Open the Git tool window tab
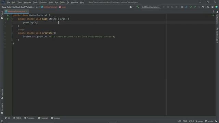219x123 pixels. point(8,118)
